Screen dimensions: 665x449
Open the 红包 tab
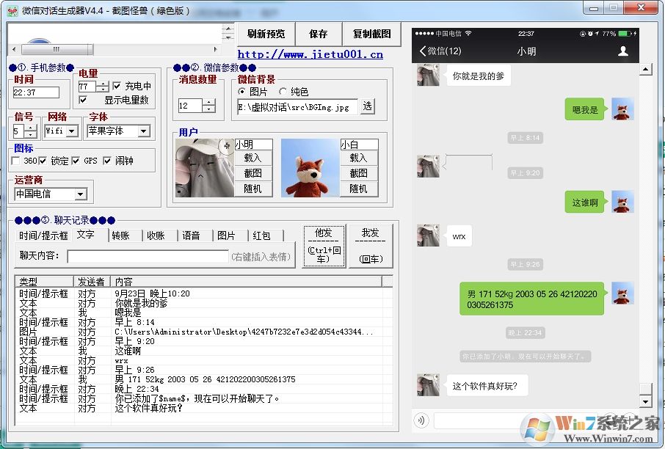(x=264, y=236)
